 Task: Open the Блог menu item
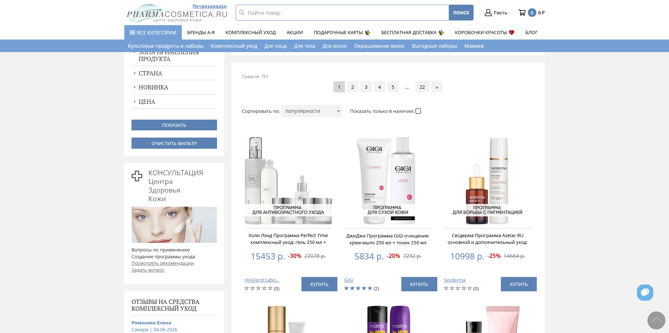click(531, 32)
